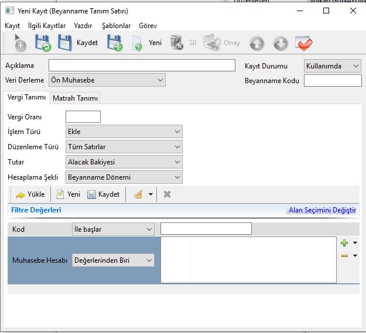Click the down arrow icon in the toolbar

tap(281, 43)
